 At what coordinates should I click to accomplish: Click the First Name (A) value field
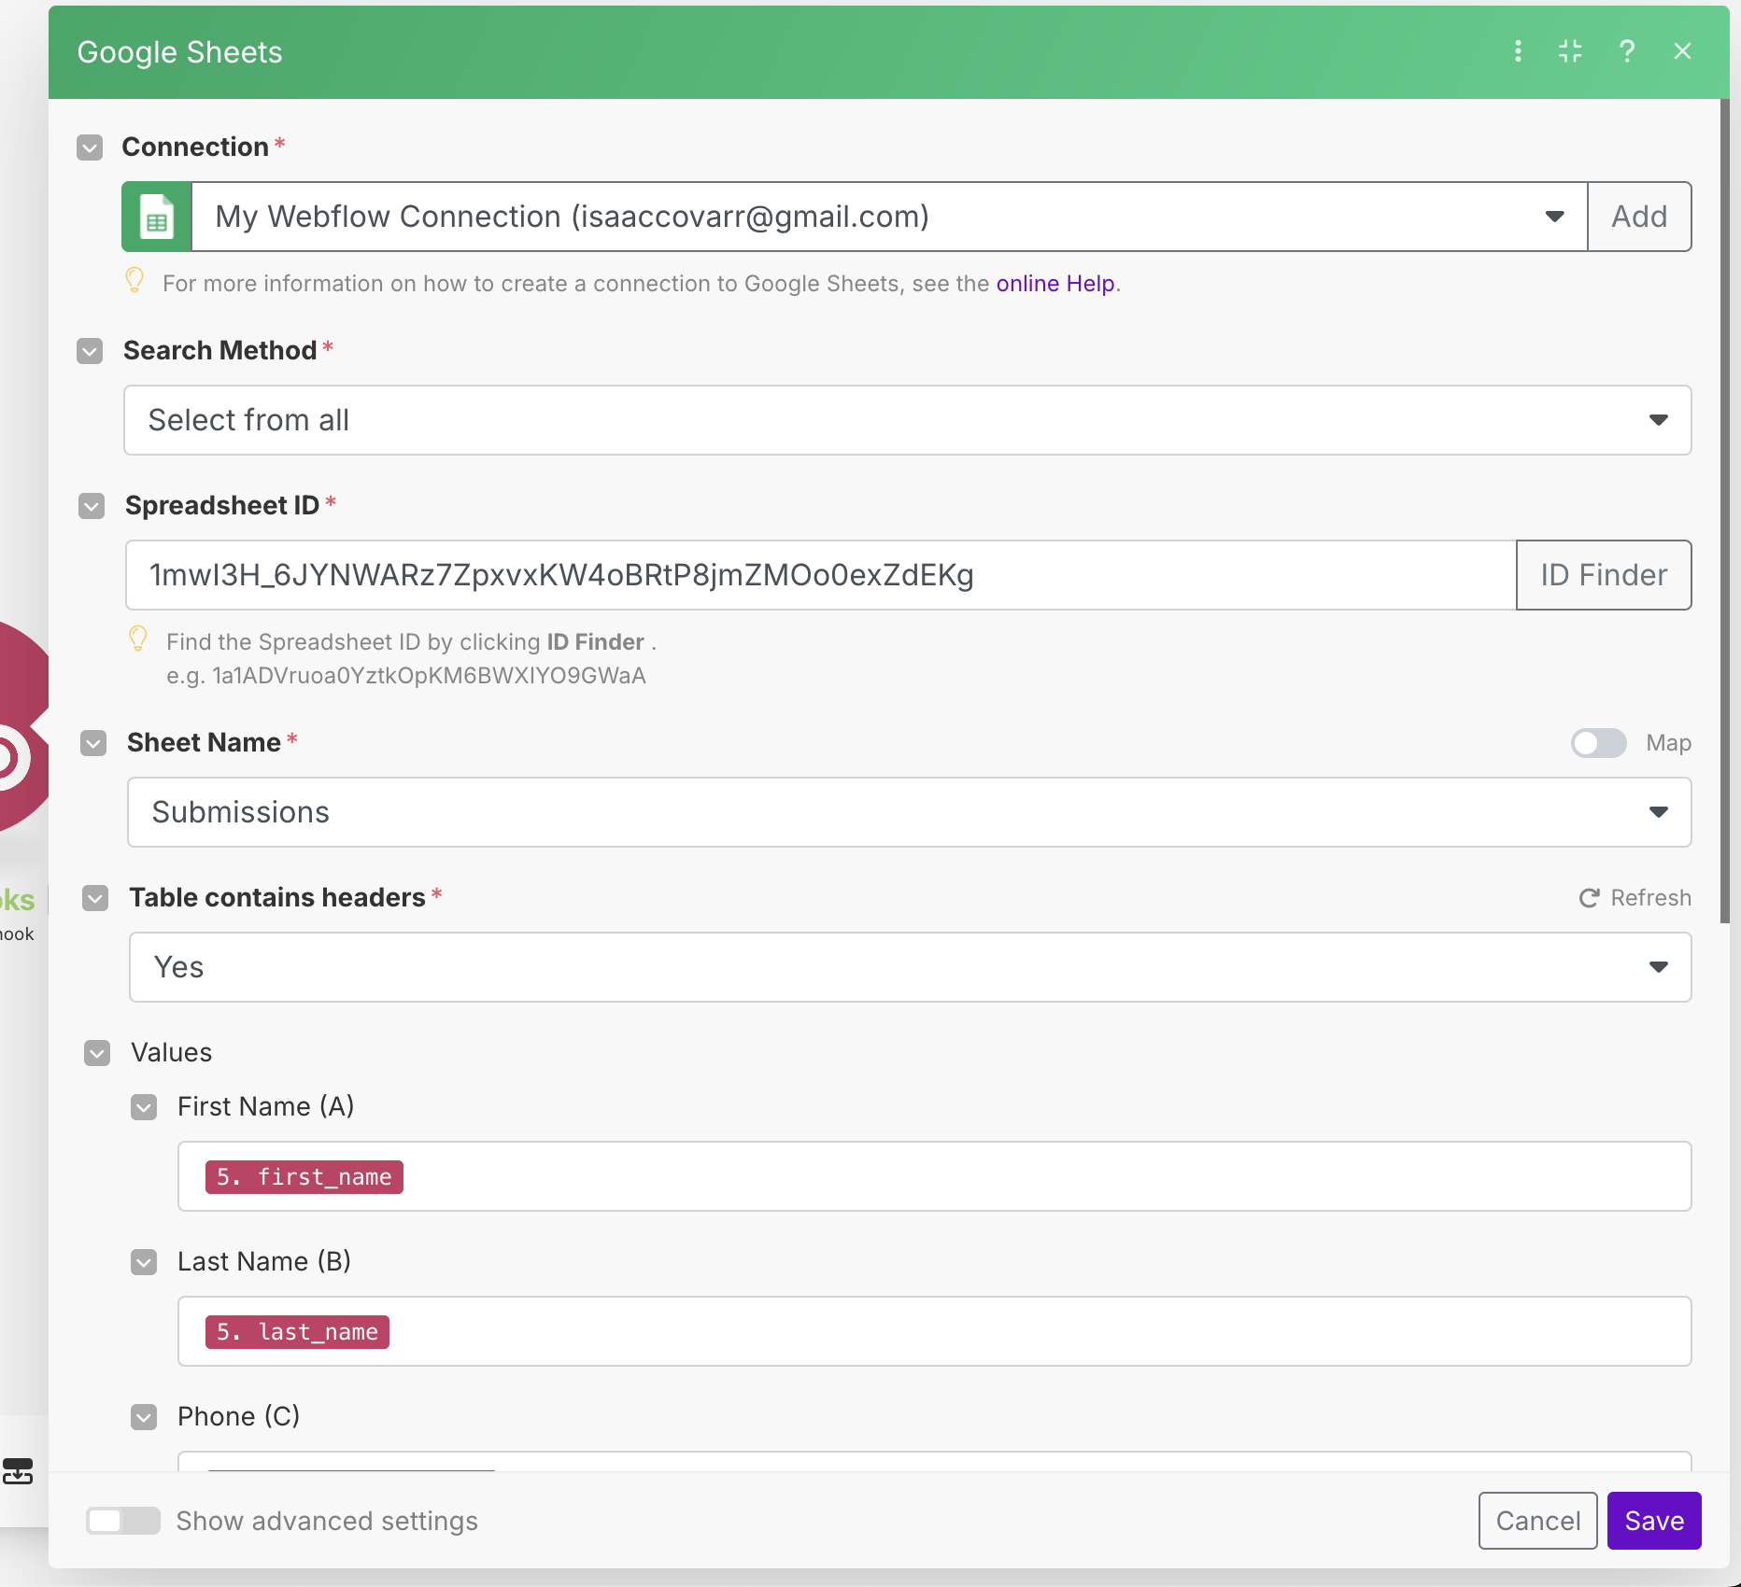click(935, 1176)
